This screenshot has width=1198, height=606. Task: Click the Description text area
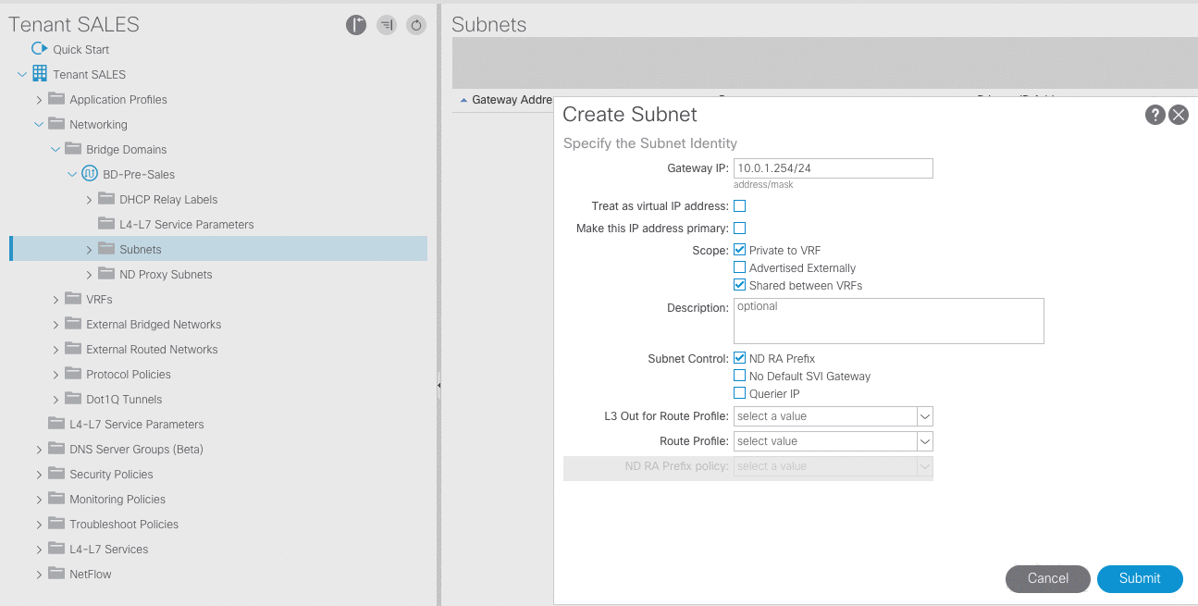tap(888, 321)
